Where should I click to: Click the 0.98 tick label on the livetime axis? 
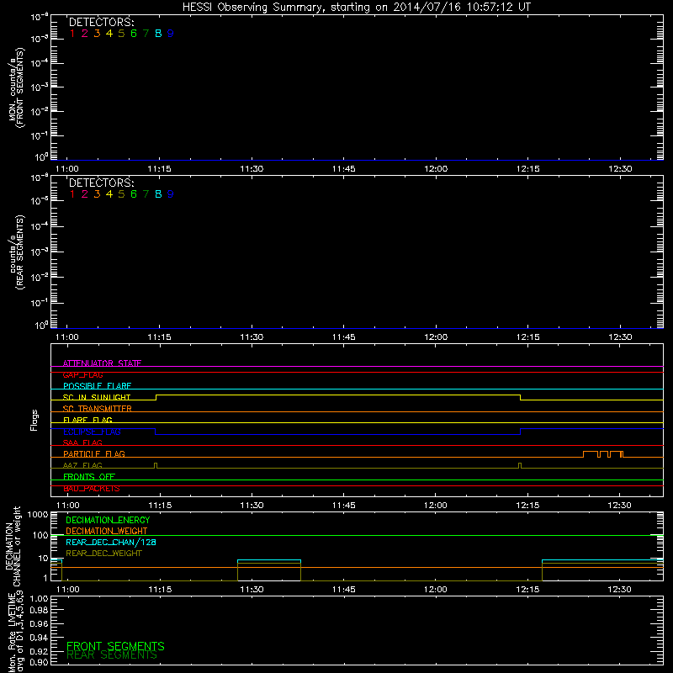click(x=39, y=611)
